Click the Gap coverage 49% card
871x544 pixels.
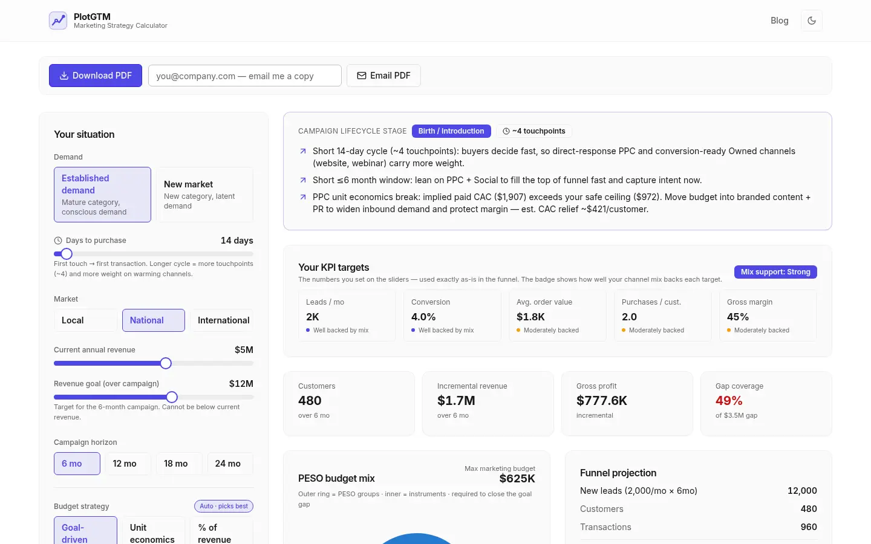pyautogui.click(x=766, y=404)
